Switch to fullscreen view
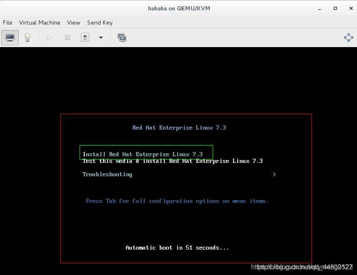The image size is (357, 275). click(348, 37)
